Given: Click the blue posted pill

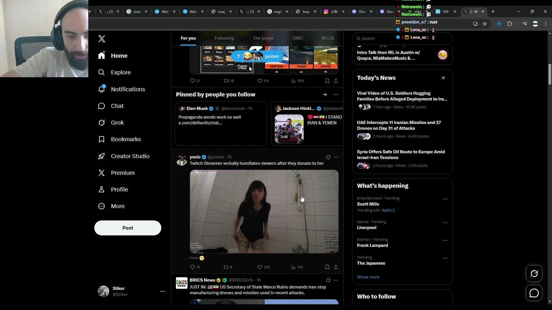Looking at the screenshot, I should coord(258,56).
